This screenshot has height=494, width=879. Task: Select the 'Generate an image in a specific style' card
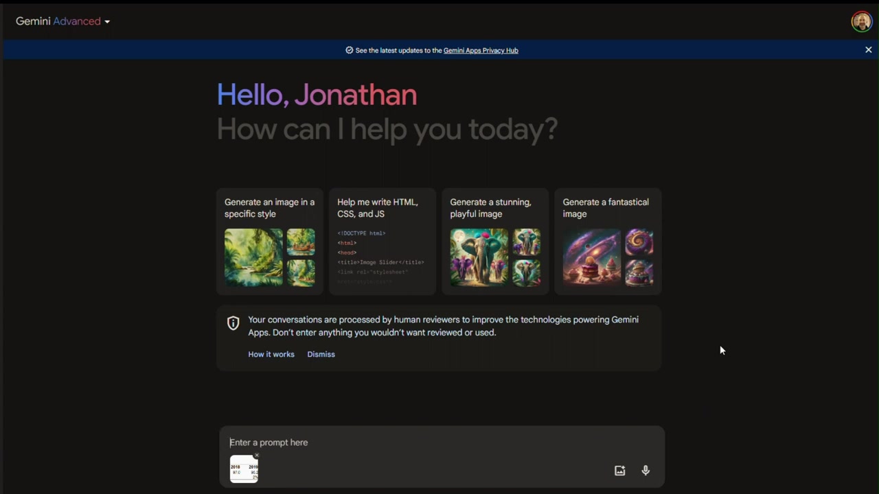point(270,242)
